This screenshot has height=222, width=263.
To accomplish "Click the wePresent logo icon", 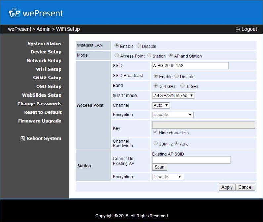I will coord(15,13).
